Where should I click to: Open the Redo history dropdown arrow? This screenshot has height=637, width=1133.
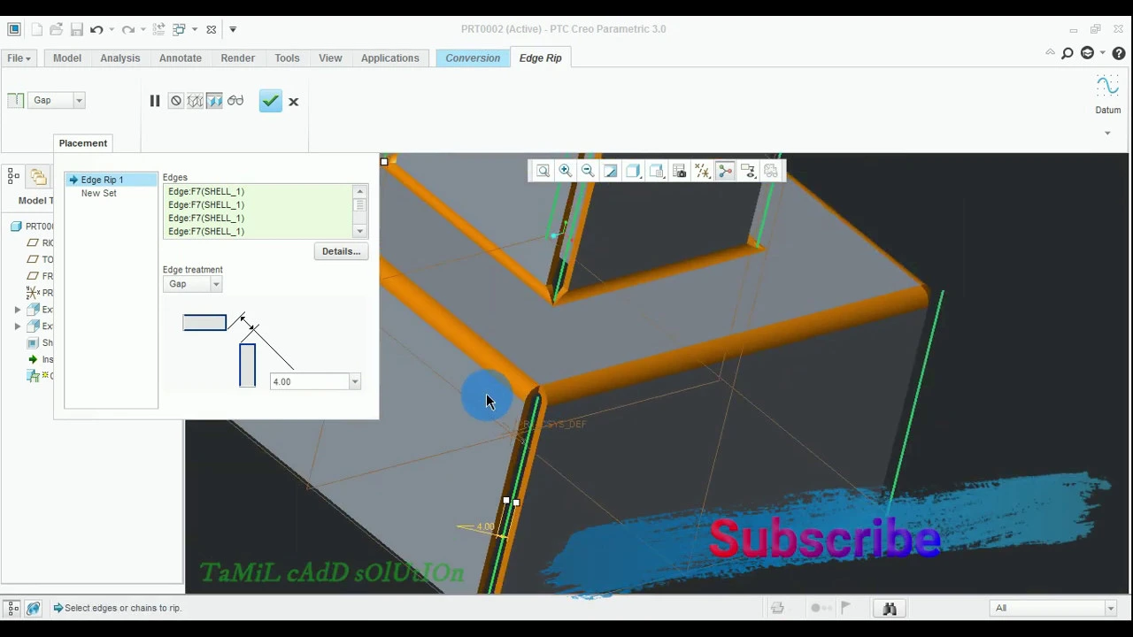click(143, 29)
